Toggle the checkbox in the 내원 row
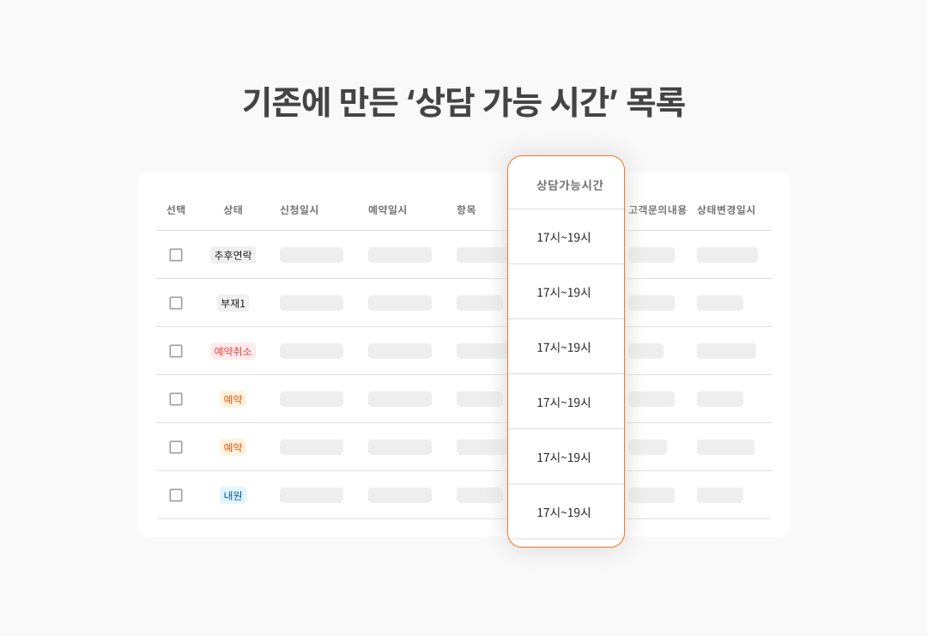This screenshot has width=927, height=636. [x=176, y=495]
